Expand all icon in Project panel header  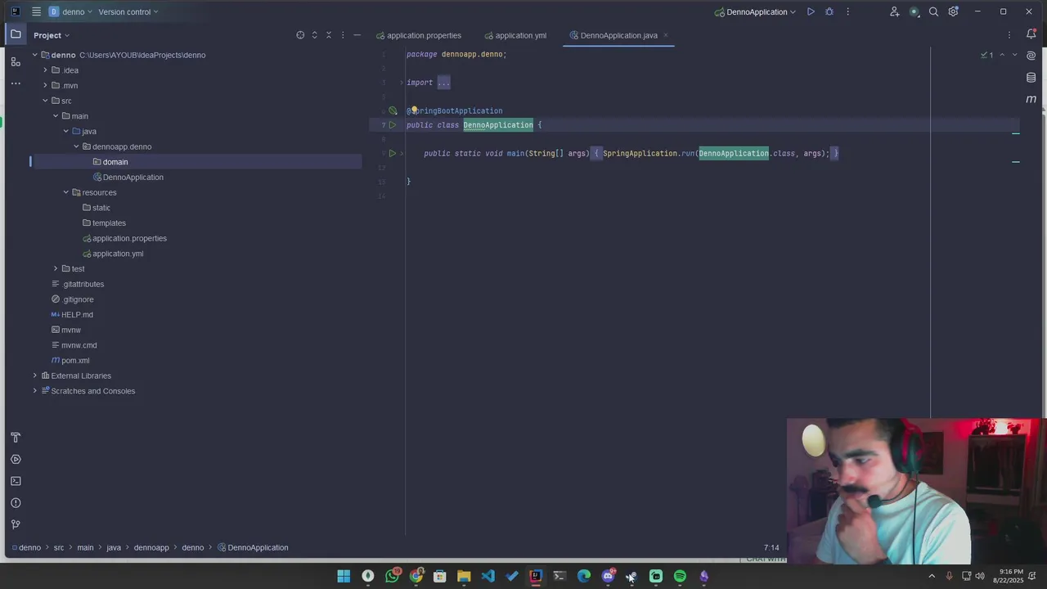314,35
